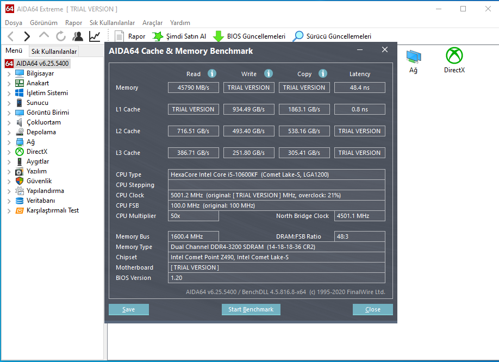Click the DRAM:FSB Ratio 48:3 field
The image size is (499, 362).
click(x=360, y=236)
